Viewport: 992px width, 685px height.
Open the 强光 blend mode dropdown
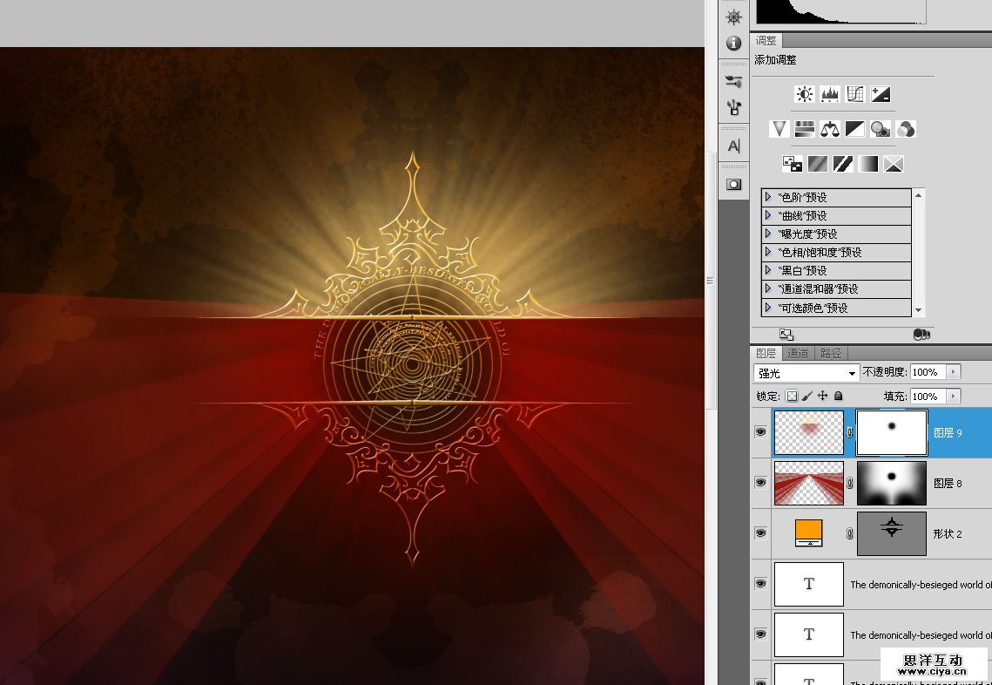(806, 373)
